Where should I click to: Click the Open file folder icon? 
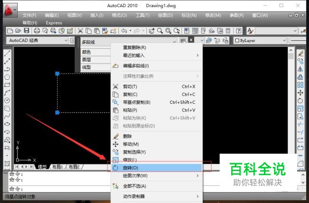click(x=18, y=31)
